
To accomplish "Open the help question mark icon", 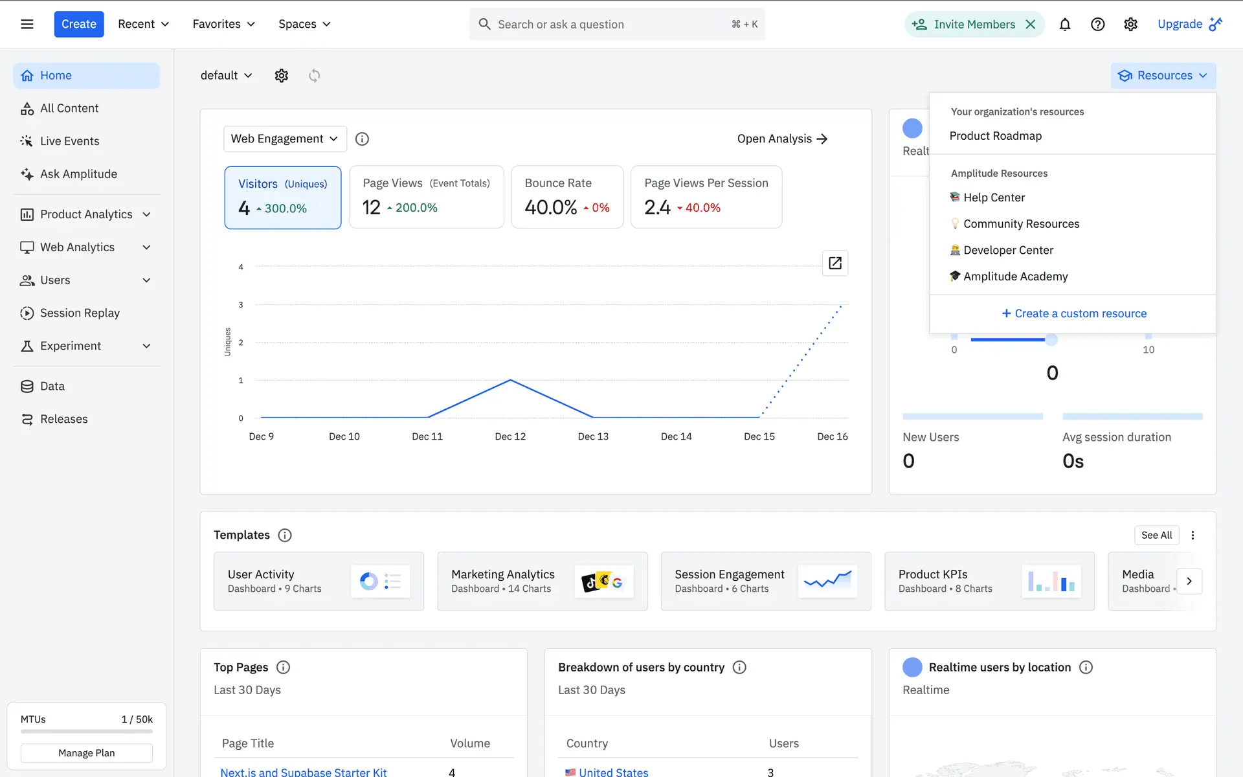I will click(1097, 24).
